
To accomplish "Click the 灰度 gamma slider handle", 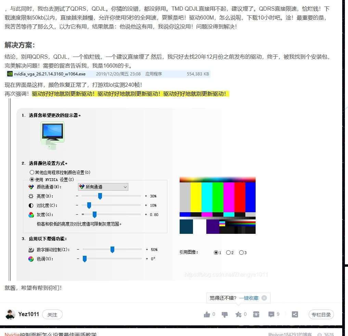I will click(x=94, y=215).
